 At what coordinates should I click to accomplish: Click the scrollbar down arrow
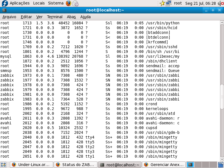(x=222, y=159)
